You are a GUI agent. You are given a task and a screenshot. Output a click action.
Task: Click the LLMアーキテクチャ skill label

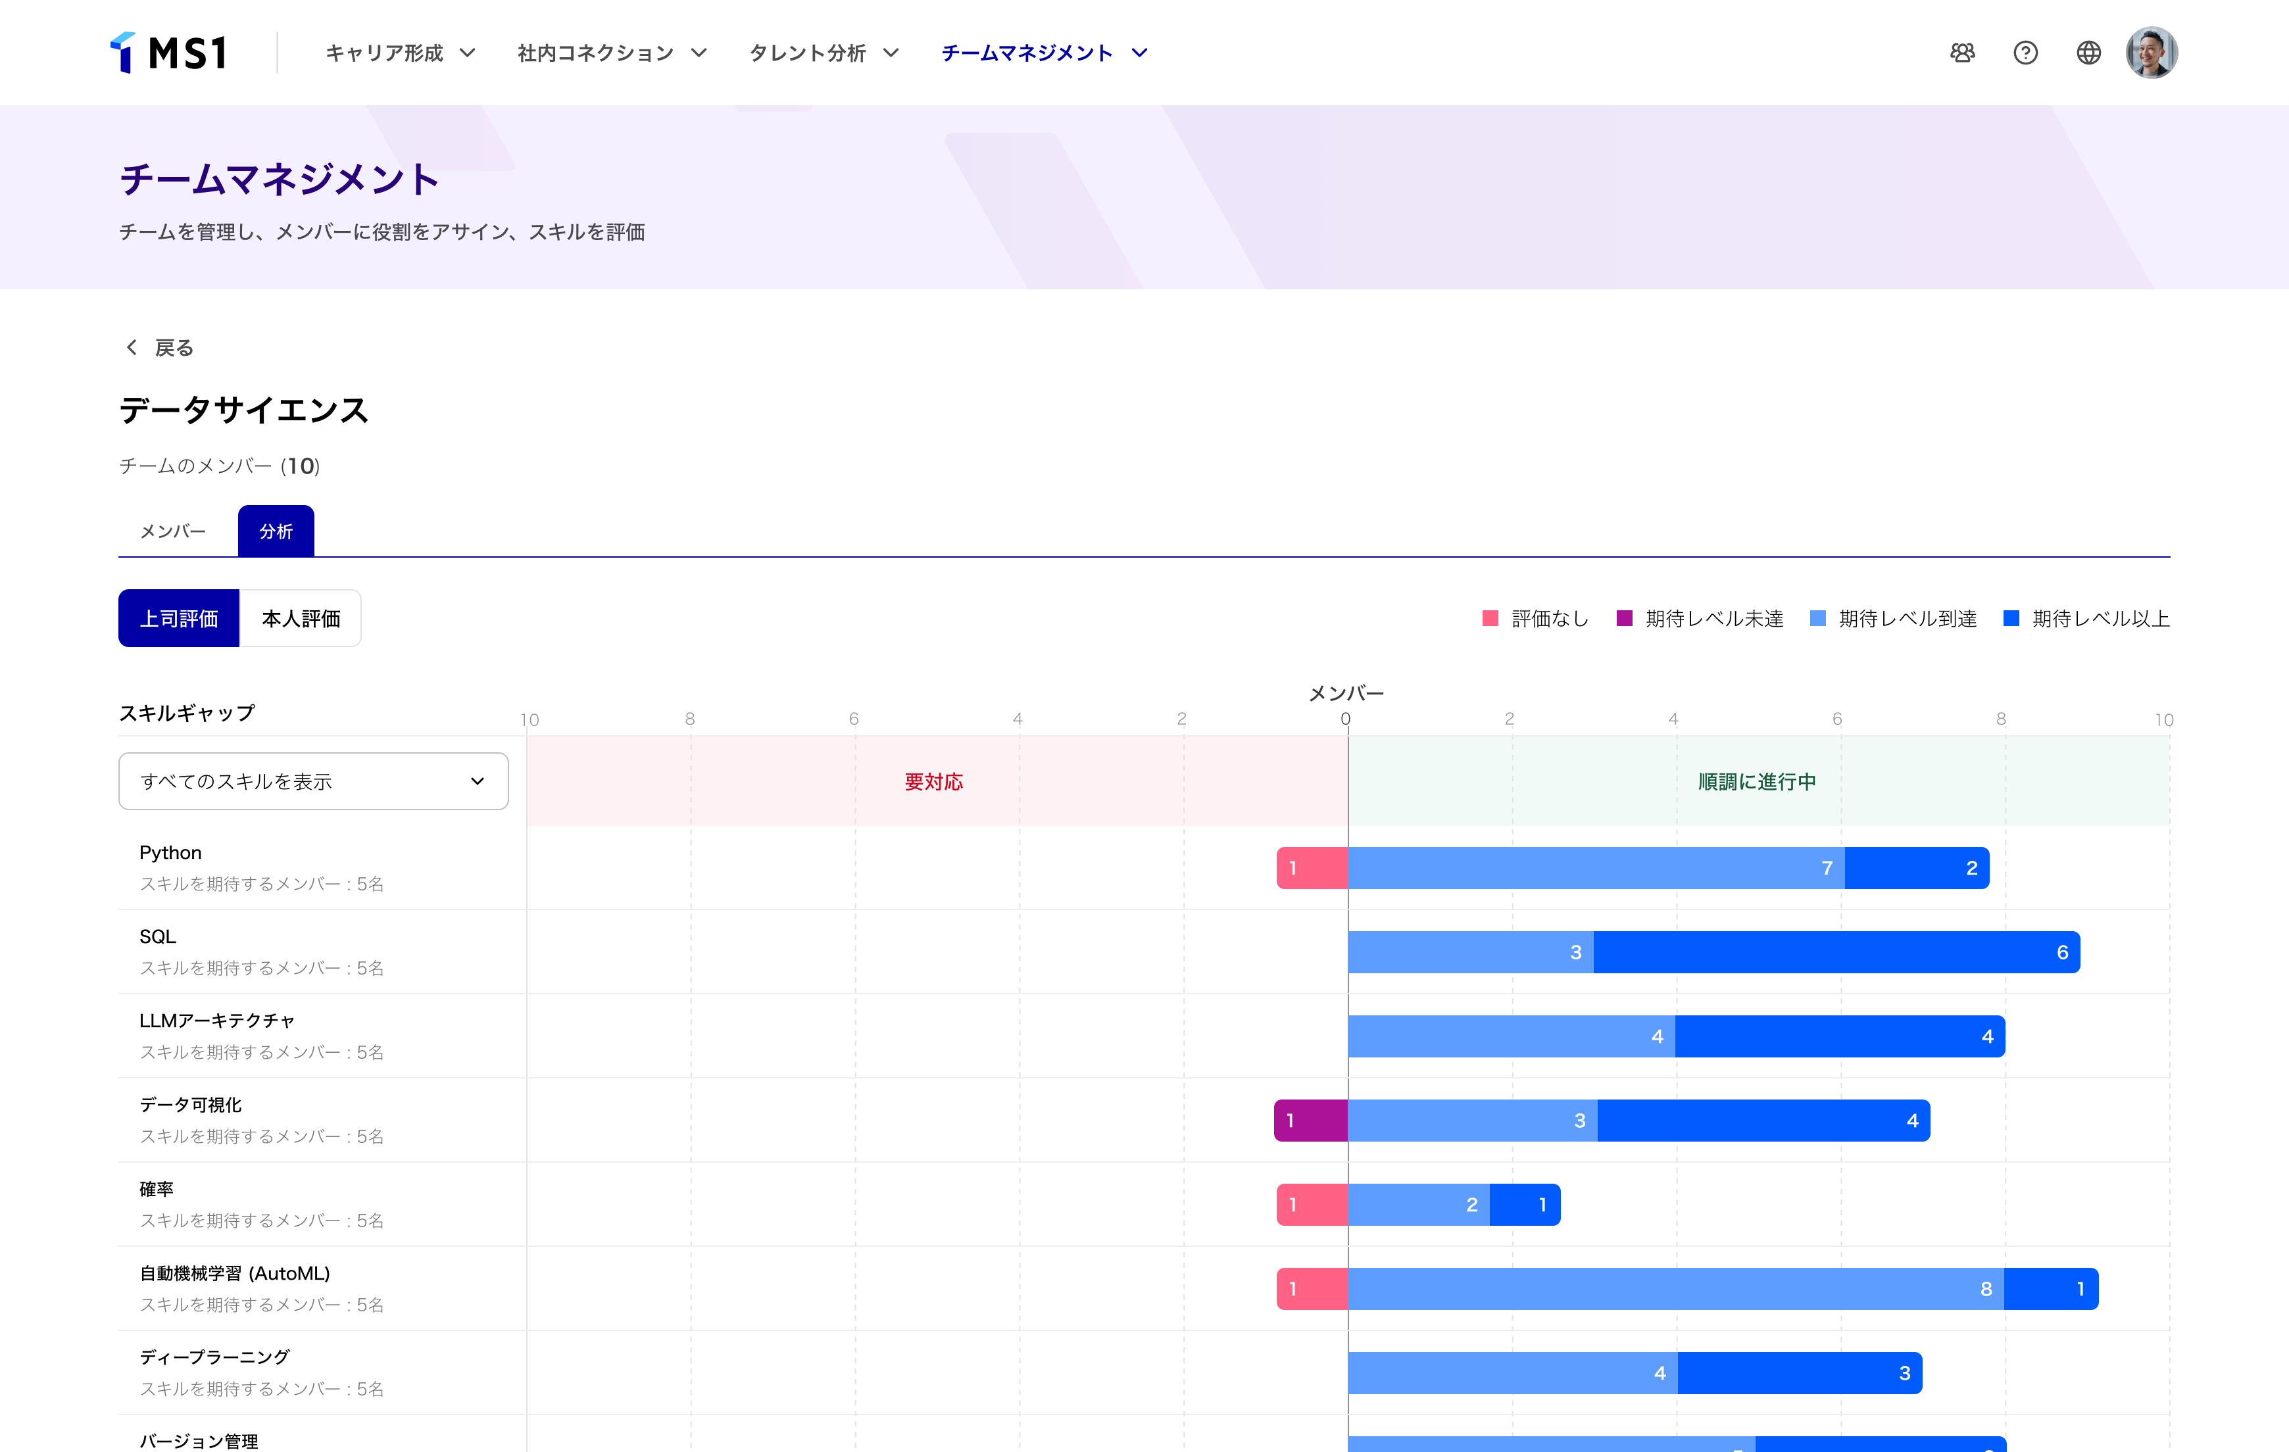coord(217,1021)
